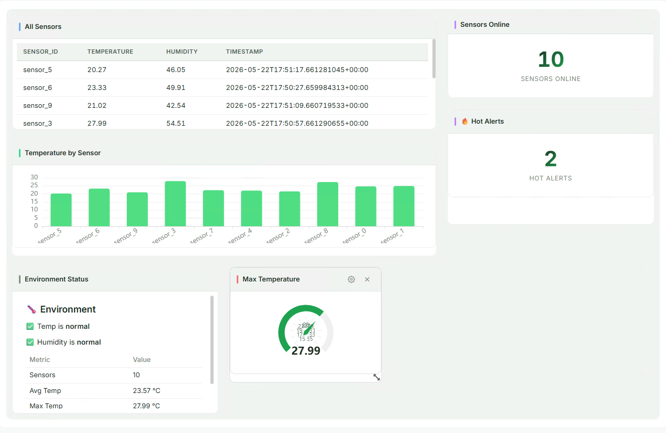Image resolution: width=666 pixels, height=433 pixels.
Task: Click temperature value 23.33
Action: [x=97, y=87]
